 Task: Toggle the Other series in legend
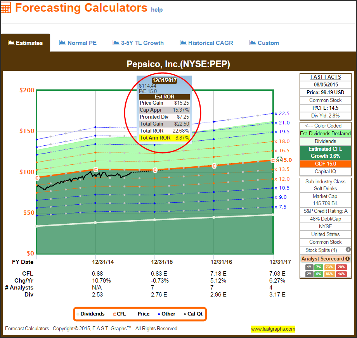166,314
